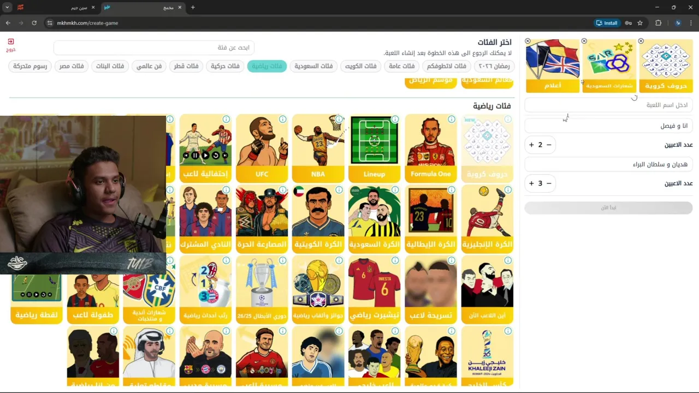Remove the شعارات السعودية selected category
699x393 pixels.
584,41
